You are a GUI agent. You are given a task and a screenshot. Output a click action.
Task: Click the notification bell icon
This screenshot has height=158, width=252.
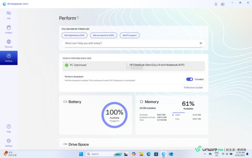coord(216,4)
